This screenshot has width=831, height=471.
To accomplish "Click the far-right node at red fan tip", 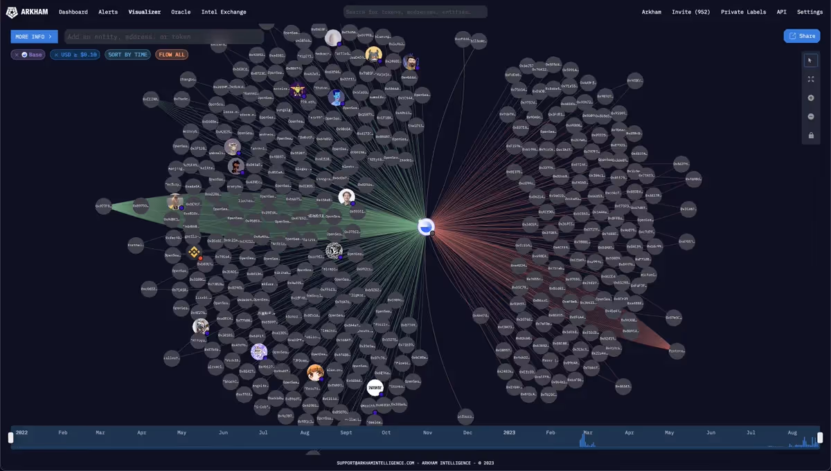I will click(677, 351).
